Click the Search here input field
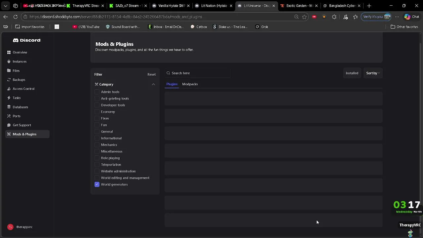423x238 pixels. tap(198, 73)
